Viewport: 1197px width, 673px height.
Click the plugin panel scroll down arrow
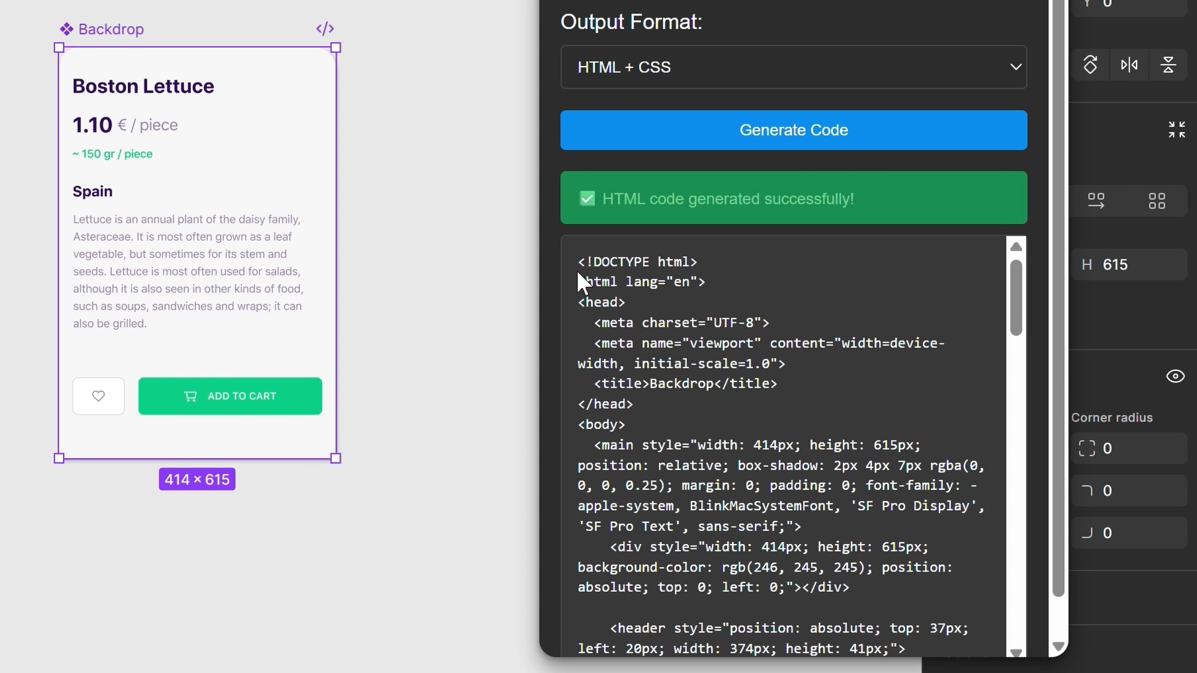[x=1058, y=647]
